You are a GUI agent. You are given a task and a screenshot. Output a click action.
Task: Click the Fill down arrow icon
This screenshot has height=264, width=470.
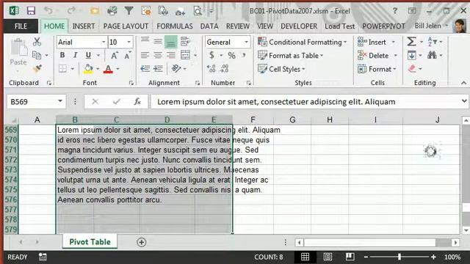pos(411,56)
